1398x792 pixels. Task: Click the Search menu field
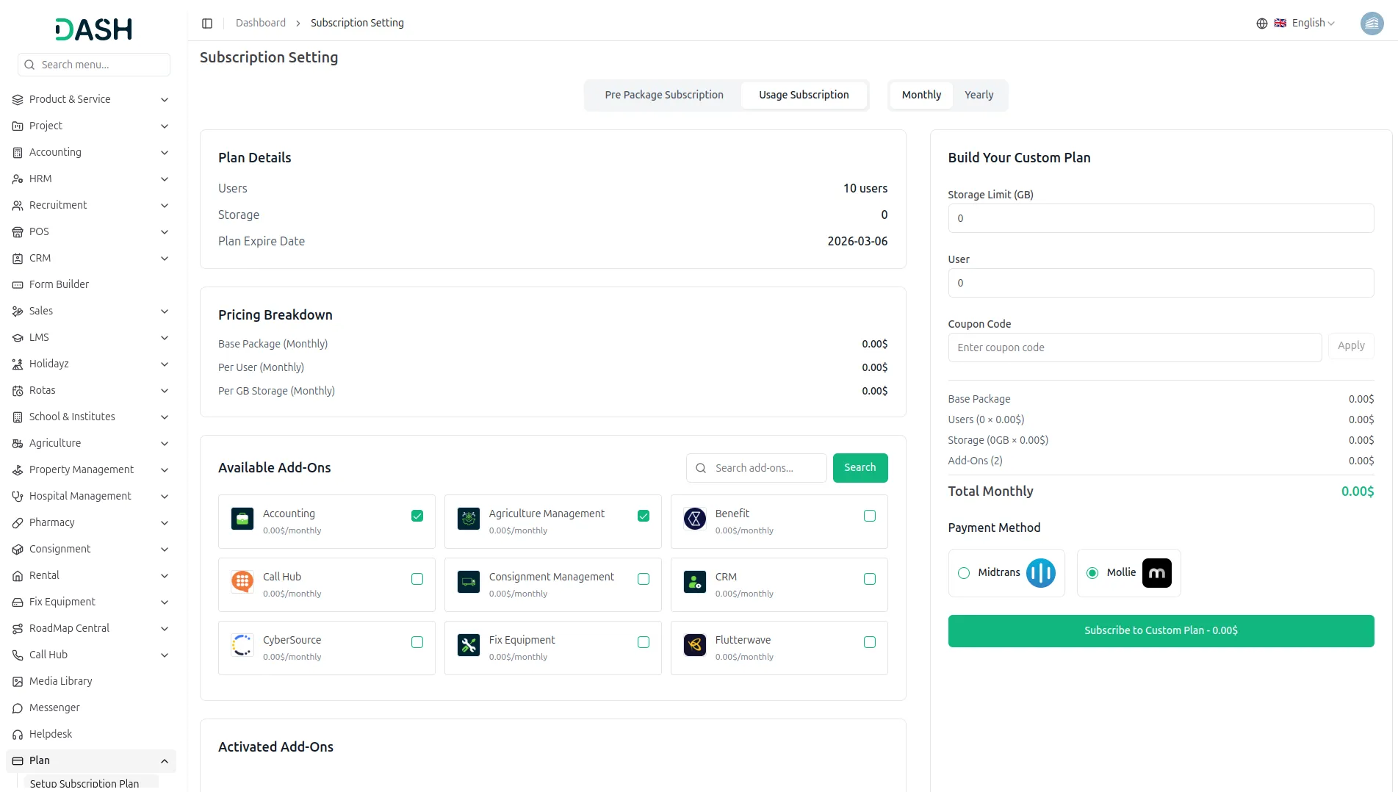pyautogui.click(x=94, y=65)
